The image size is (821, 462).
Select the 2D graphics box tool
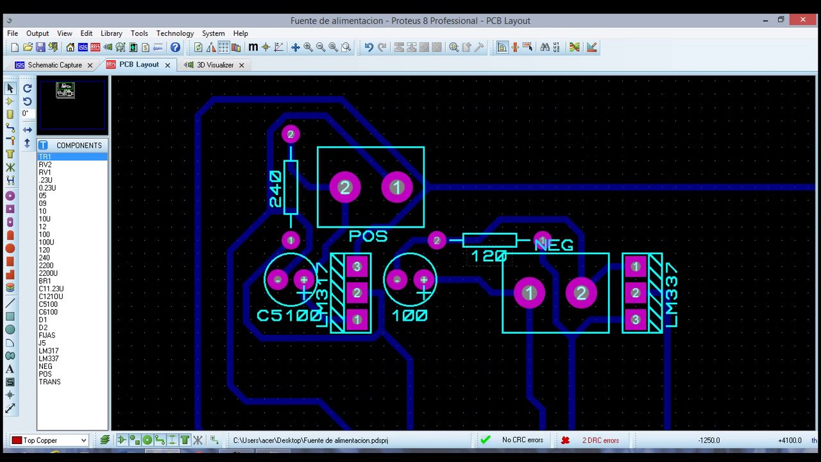pyautogui.click(x=10, y=316)
